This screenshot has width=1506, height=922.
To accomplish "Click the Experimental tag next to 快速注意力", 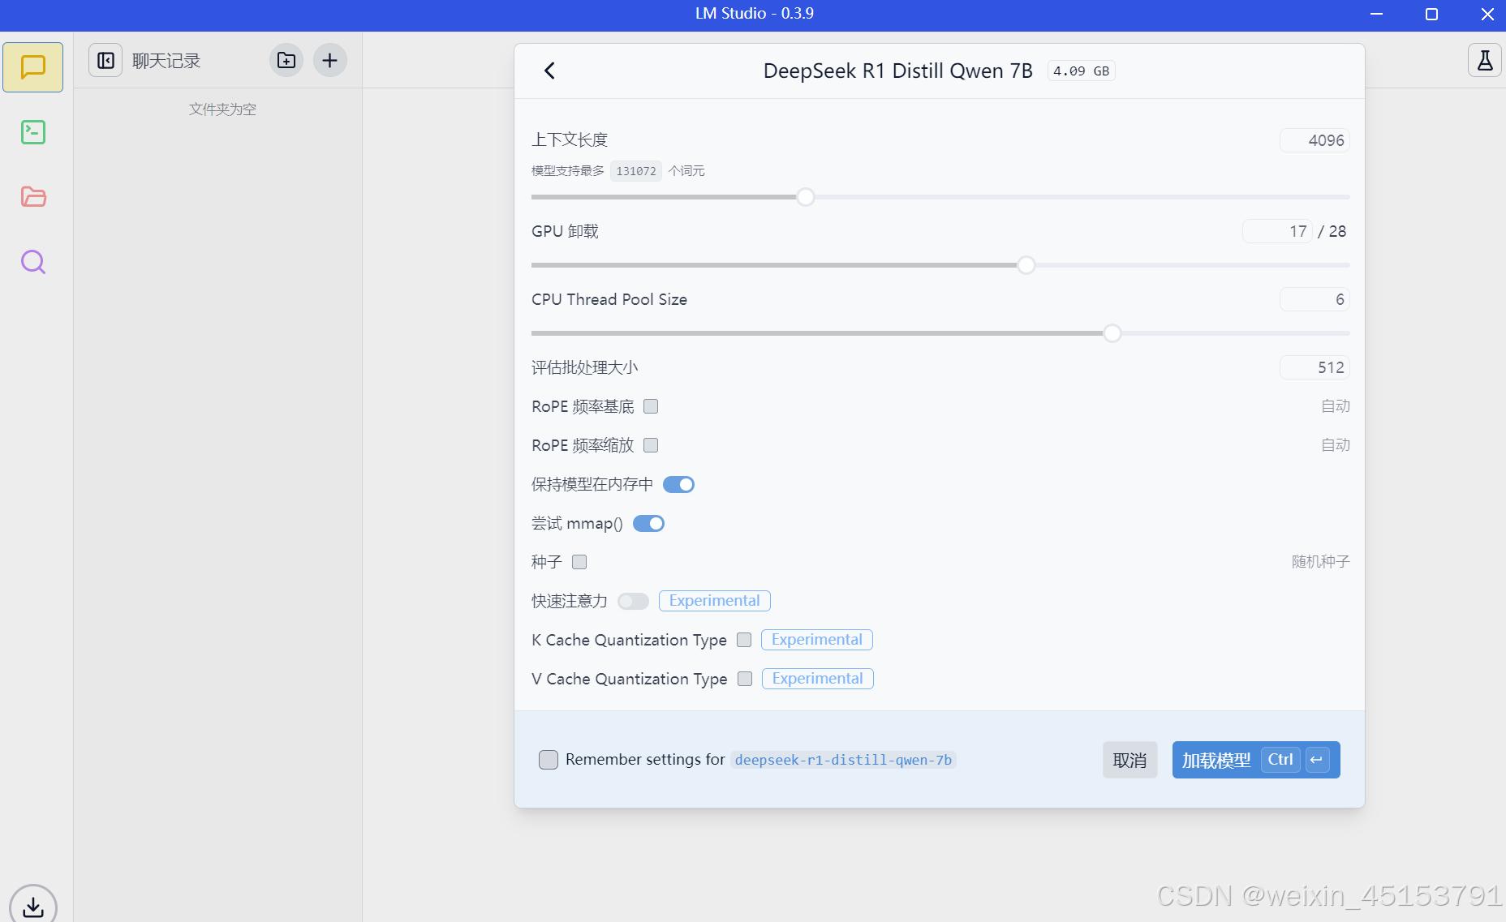I will pyautogui.click(x=715, y=601).
